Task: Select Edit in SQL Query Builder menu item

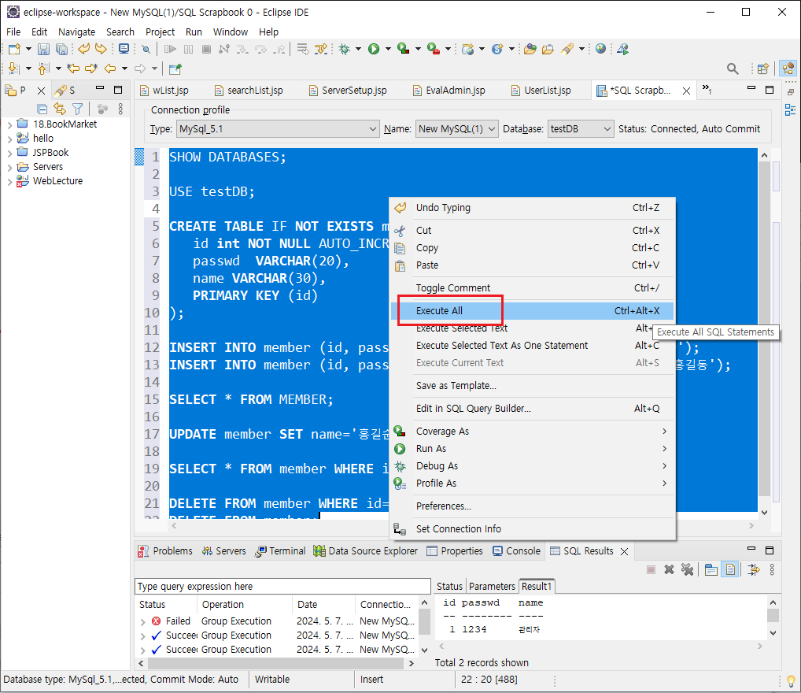Action: click(x=473, y=408)
